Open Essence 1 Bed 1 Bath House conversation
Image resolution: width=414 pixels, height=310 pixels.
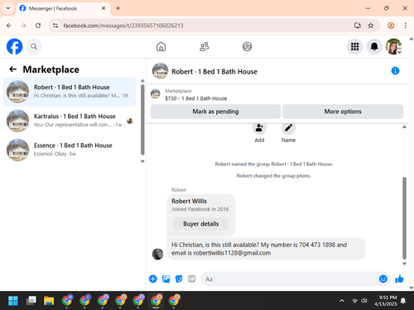[70, 150]
